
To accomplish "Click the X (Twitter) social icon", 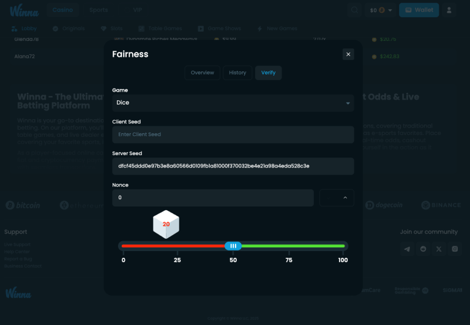I will click(x=439, y=249).
